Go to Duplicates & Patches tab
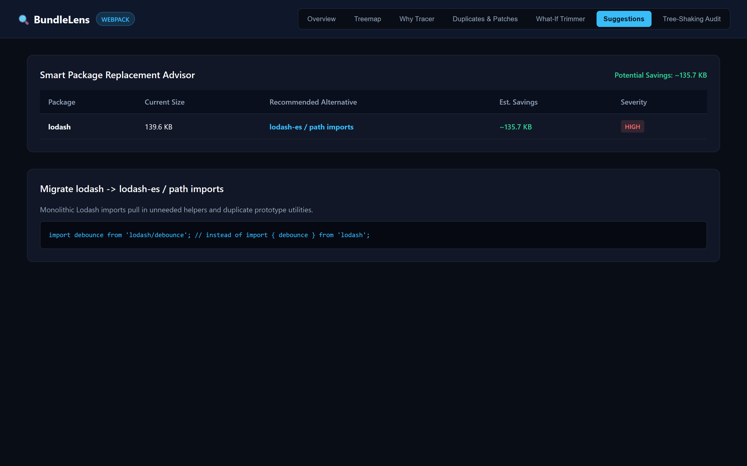 485,19
